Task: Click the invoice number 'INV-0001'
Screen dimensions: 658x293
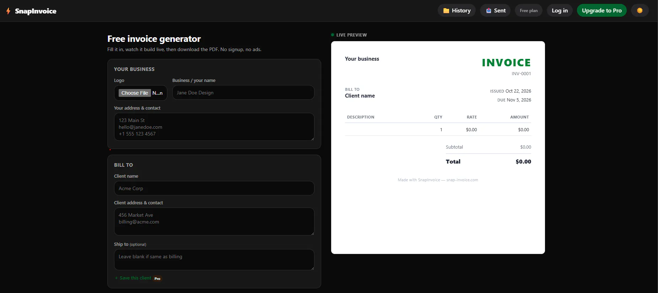Action: click(521, 74)
